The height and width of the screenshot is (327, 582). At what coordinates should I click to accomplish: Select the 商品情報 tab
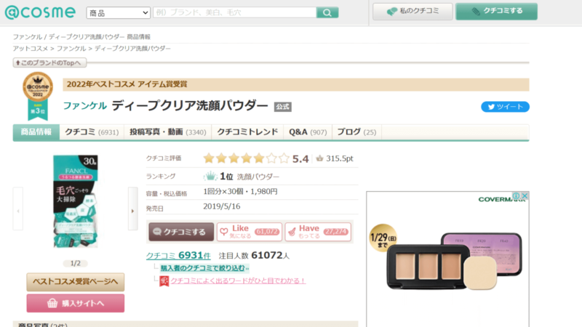tap(36, 132)
